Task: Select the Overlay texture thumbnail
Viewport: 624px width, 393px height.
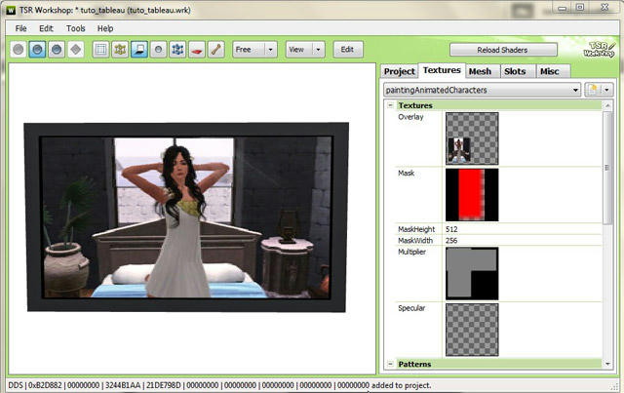Action: 472,138
